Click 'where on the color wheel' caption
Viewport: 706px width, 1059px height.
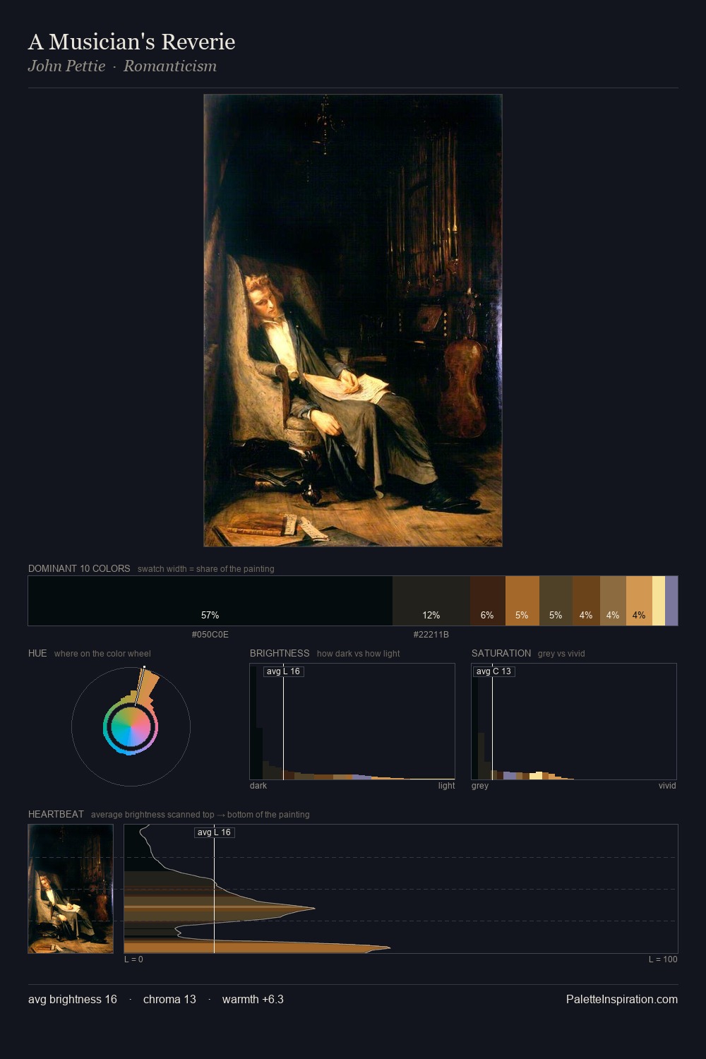(x=102, y=654)
